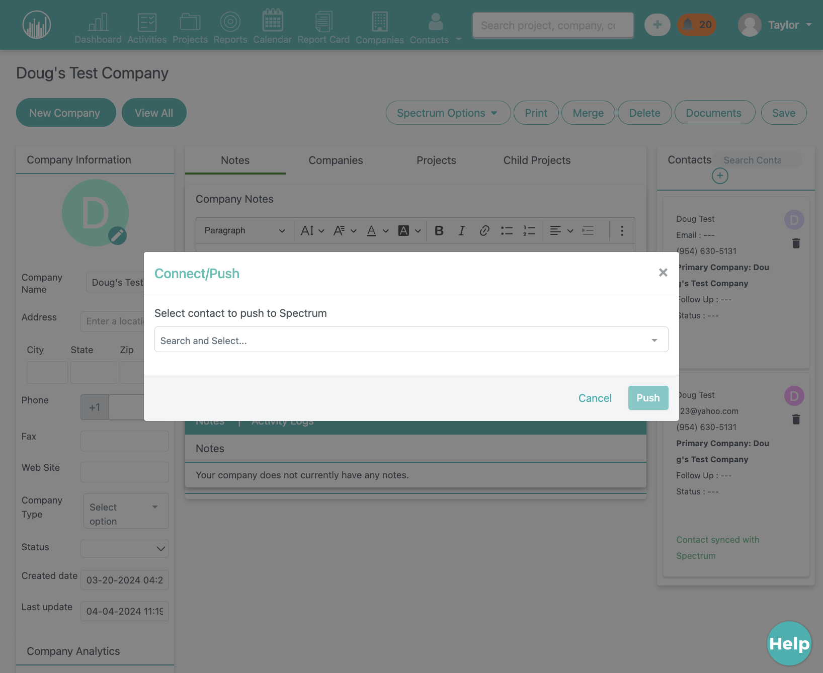Switch to the Projects tab
This screenshot has height=673, width=823.
(x=436, y=160)
